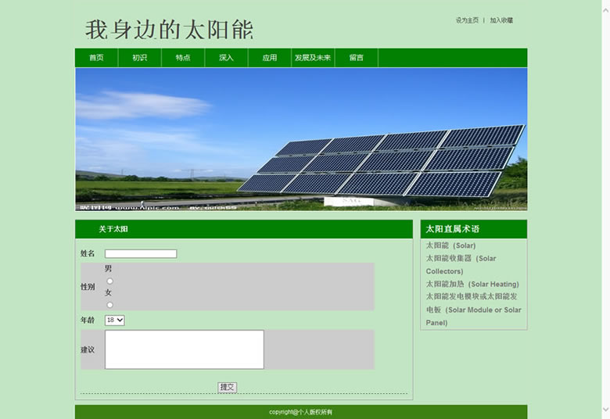Open the 初识 menu item
Screen dimensions: 610x419
click(139, 58)
